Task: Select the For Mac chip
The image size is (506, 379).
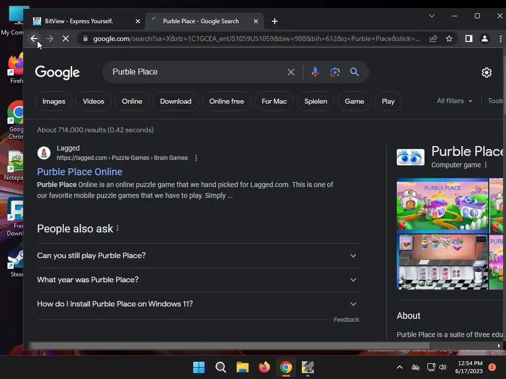Action: 274,101
